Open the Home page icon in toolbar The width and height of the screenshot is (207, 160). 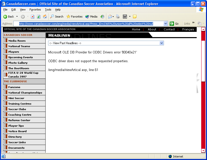click(x=45, y=17)
